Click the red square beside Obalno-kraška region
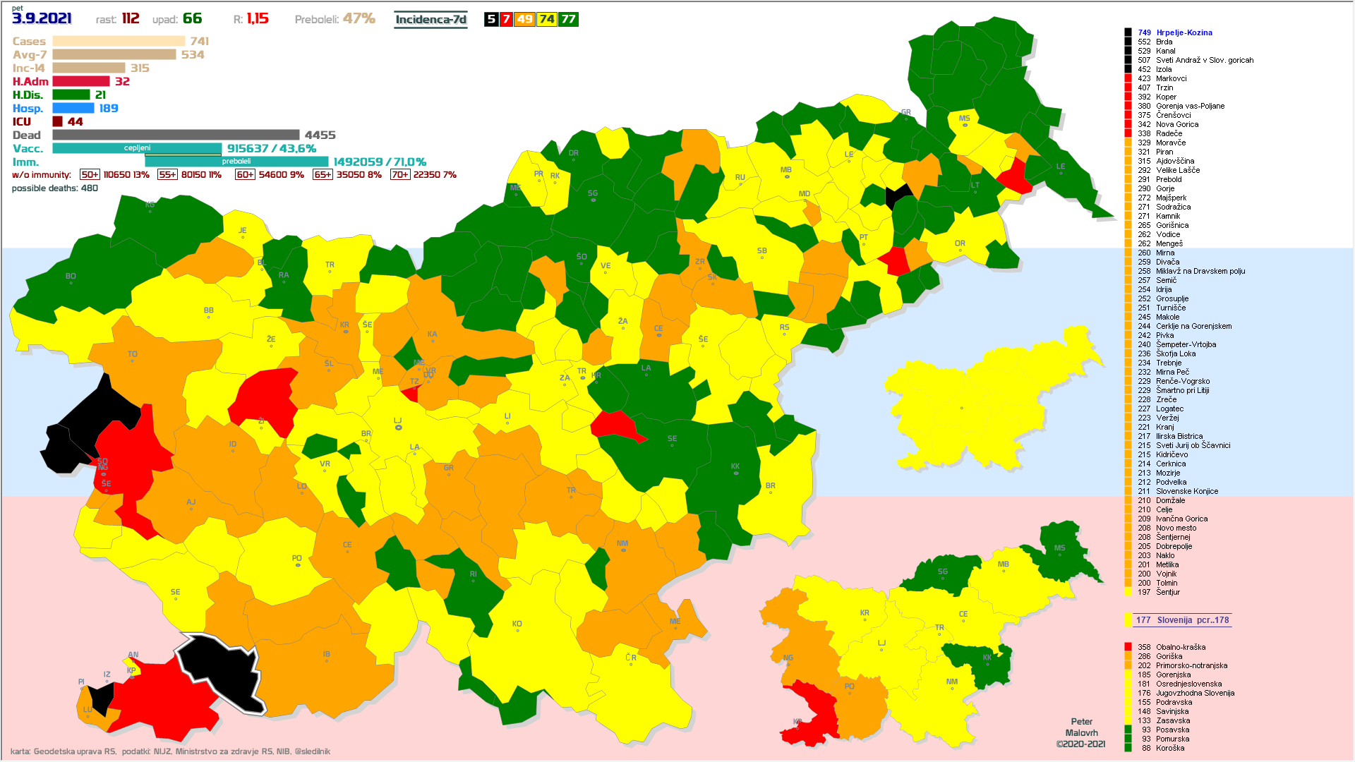Image resolution: width=1355 pixels, height=762 pixels. (x=1128, y=647)
